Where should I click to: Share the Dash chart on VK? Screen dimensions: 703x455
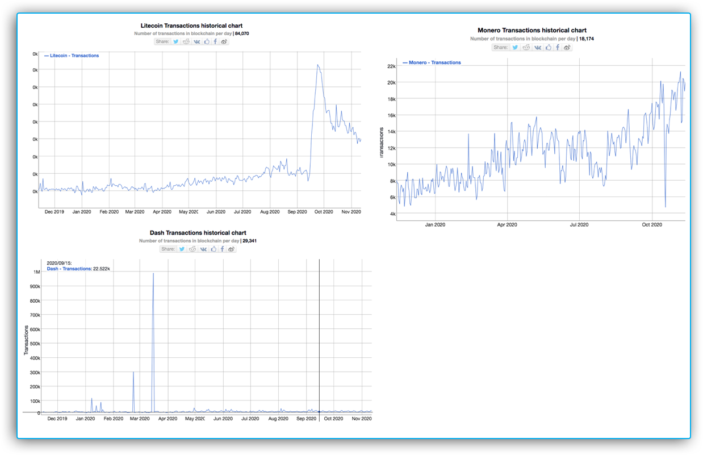click(203, 249)
